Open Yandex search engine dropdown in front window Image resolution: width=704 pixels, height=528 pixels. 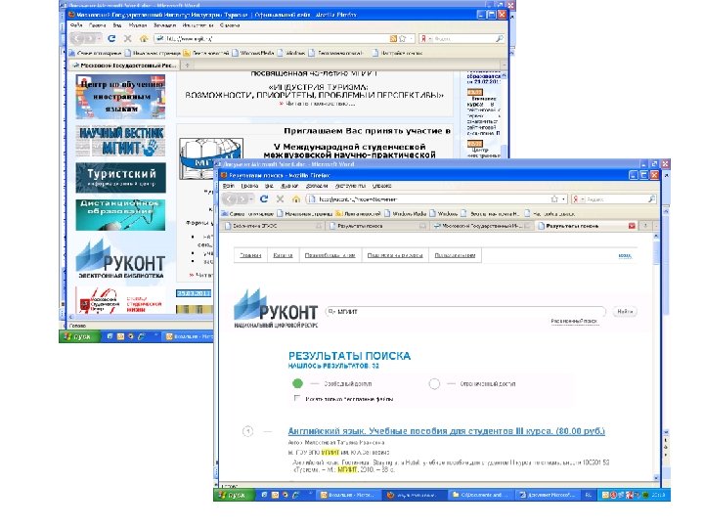click(x=583, y=198)
